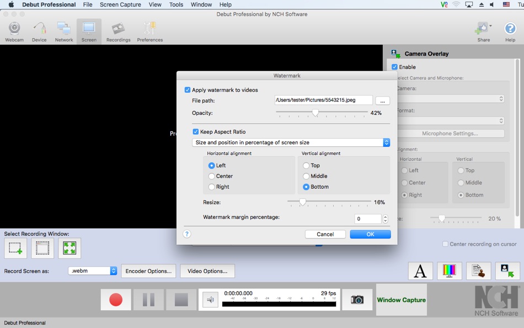Open the Record Screen as .webm dropdown
The height and width of the screenshot is (328, 524).
(93, 271)
